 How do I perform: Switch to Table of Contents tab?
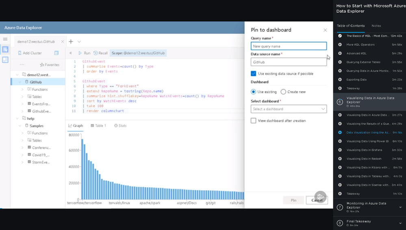351,26
